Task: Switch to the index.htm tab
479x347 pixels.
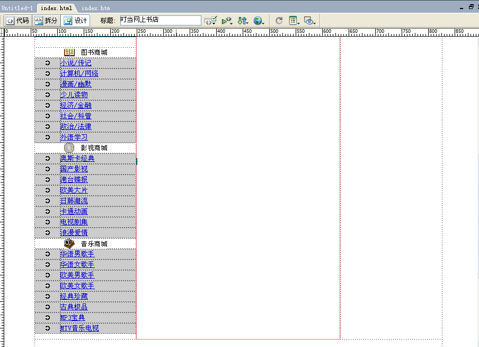Action: (x=95, y=8)
